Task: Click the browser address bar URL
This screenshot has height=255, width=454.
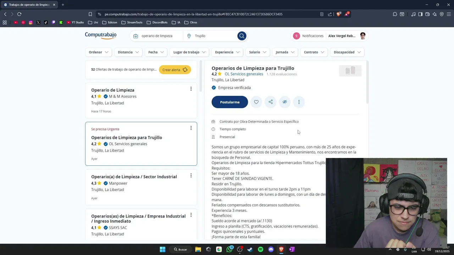Action: pyautogui.click(x=193, y=14)
